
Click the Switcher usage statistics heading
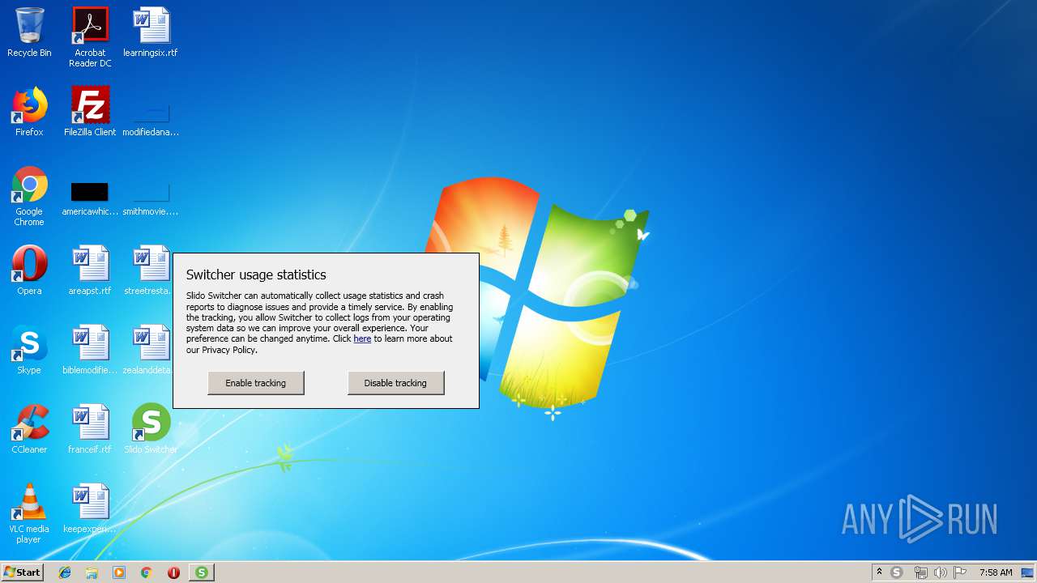pos(256,274)
